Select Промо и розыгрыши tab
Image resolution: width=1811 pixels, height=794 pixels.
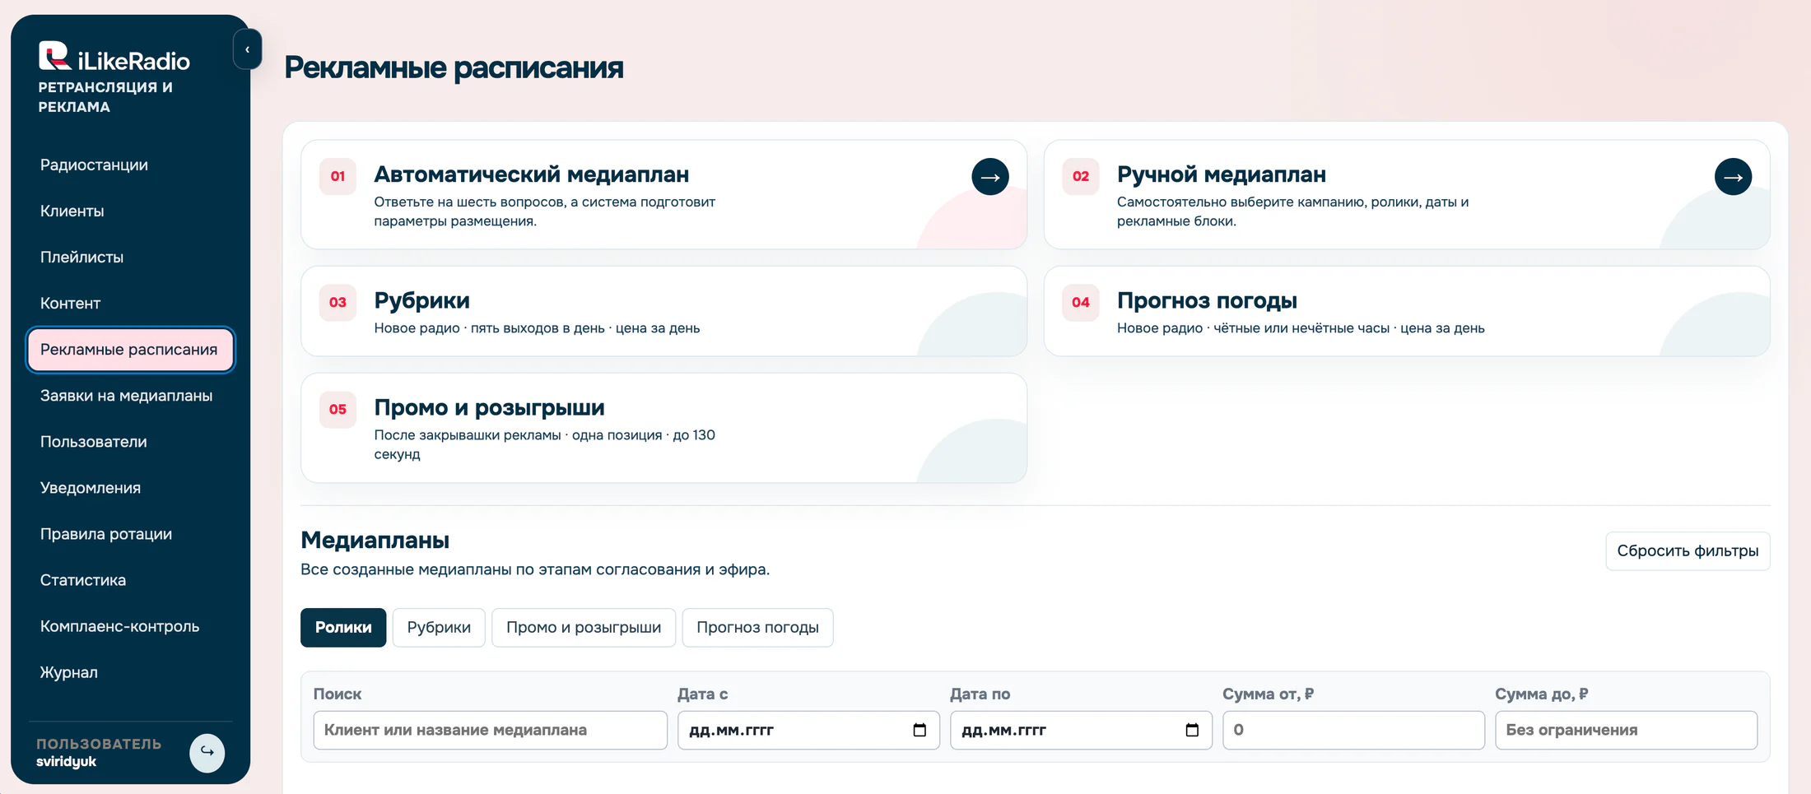tap(584, 628)
